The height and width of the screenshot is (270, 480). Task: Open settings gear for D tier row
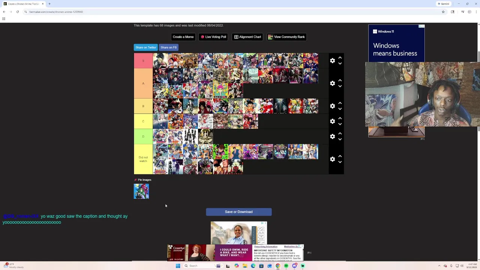pyautogui.click(x=332, y=136)
